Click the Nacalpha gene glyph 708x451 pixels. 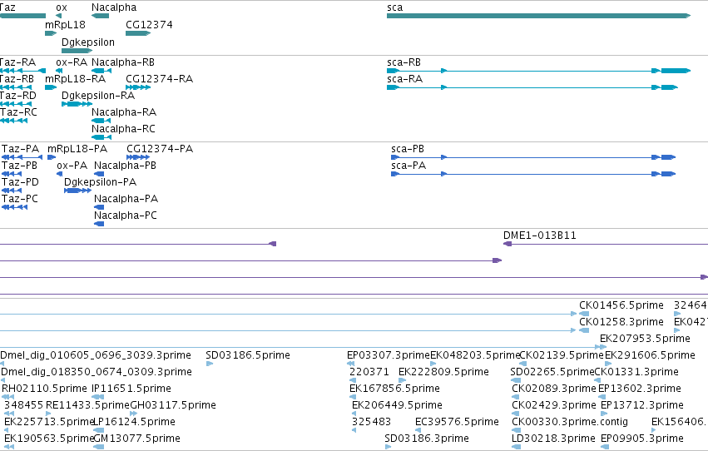100,16
